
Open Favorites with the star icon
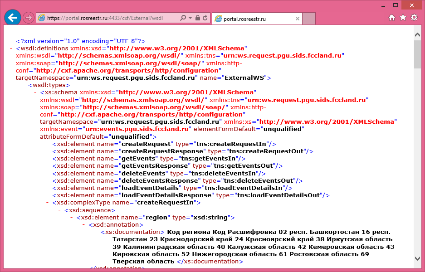click(x=403, y=18)
